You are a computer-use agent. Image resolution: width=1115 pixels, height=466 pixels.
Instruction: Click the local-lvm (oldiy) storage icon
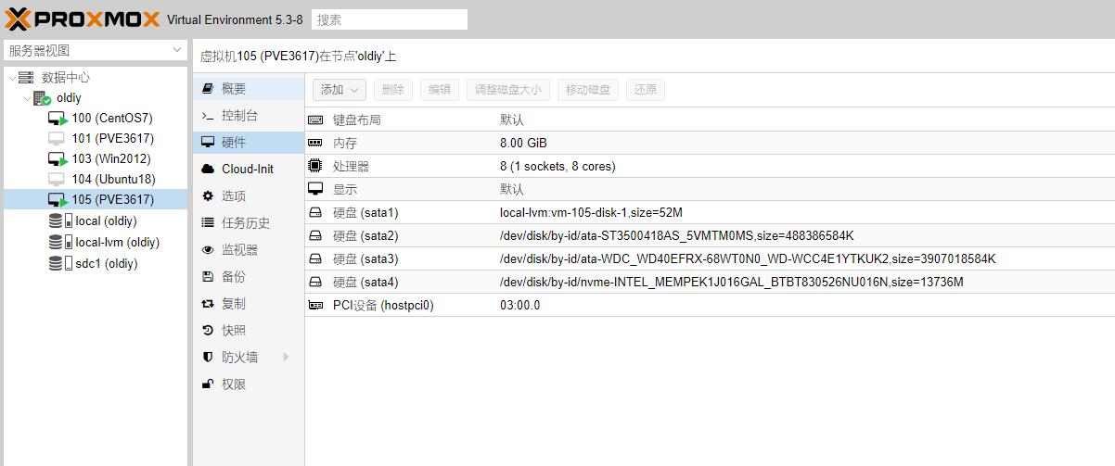tap(60, 243)
